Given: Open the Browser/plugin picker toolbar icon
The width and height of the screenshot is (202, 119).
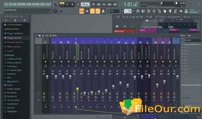Looking at the screenshot, I should tap(159, 11).
